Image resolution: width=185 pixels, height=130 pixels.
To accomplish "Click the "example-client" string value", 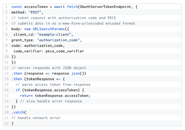I will [x=54, y=34].
